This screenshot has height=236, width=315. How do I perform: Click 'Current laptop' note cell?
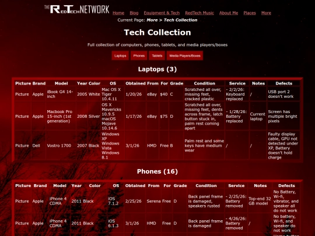point(258,117)
